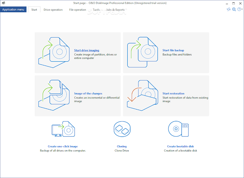Go to the Jobs & Reports tab
The width and height of the screenshot is (244, 178).
coord(114,10)
